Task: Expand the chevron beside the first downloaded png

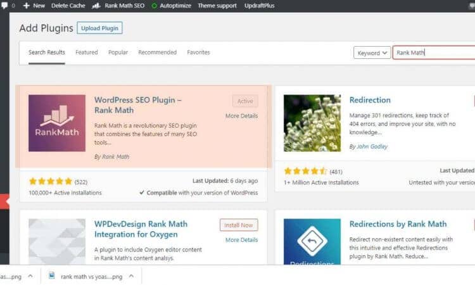Action: click(x=30, y=276)
